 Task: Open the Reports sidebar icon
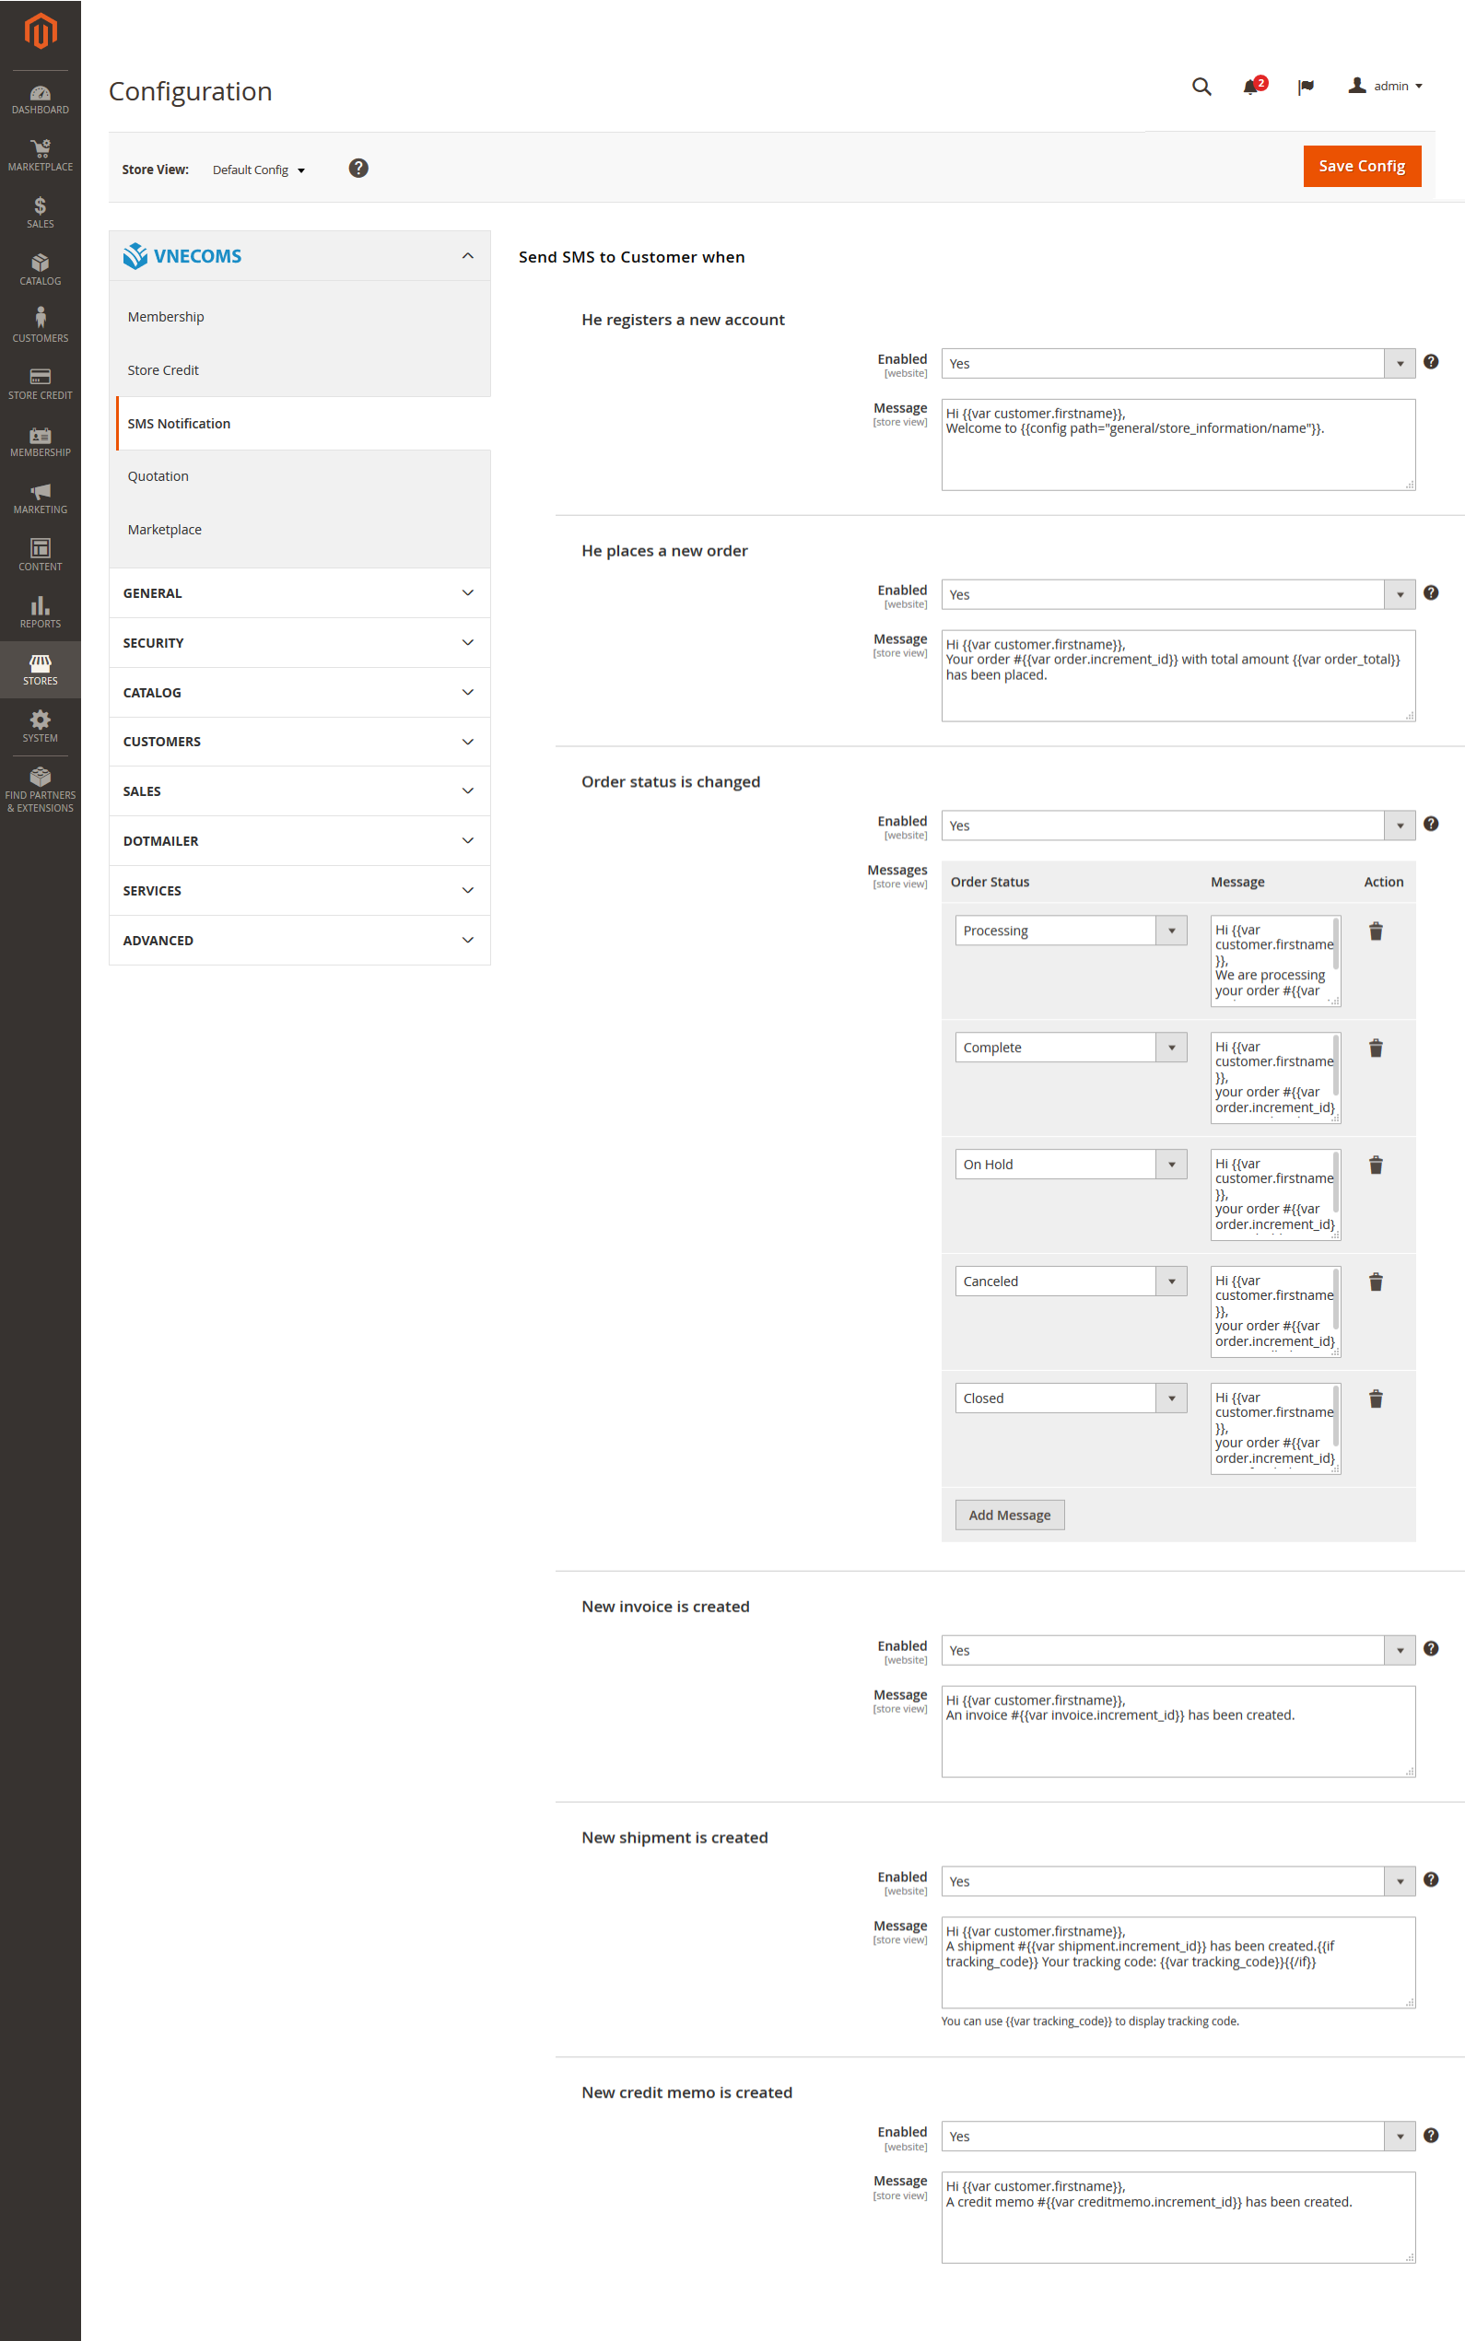tap(40, 613)
